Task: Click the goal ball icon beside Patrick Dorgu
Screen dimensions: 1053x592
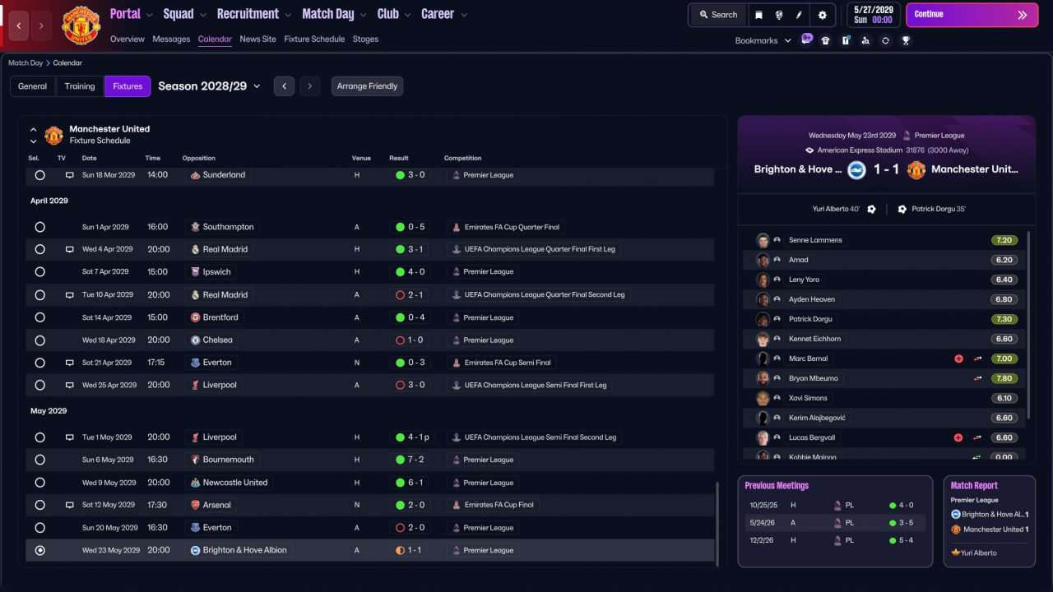Action: tap(902, 209)
